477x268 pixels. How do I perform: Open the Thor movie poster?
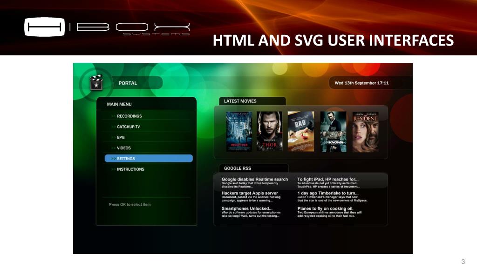pos(270,131)
